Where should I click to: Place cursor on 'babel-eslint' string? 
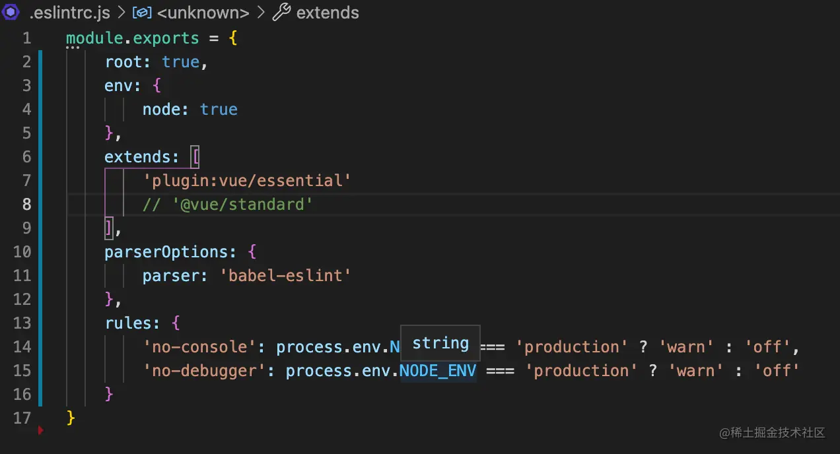pos(285,275)
